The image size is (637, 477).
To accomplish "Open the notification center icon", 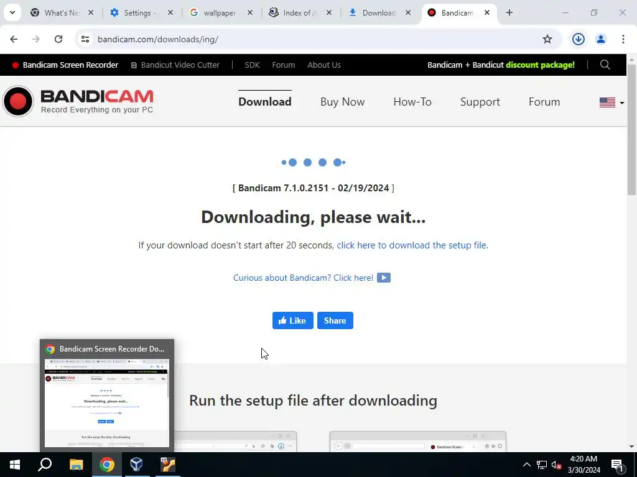I will [x=617, y=465].
